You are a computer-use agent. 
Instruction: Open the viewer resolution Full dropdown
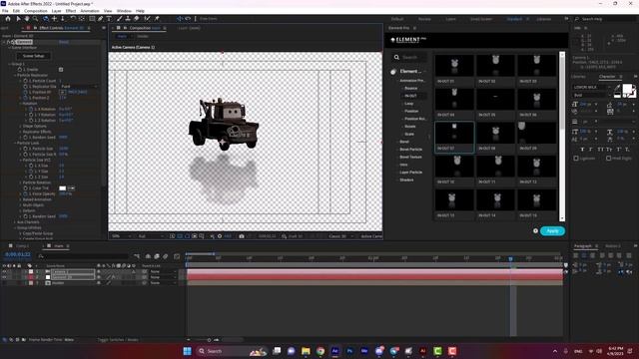pos(151,236)
